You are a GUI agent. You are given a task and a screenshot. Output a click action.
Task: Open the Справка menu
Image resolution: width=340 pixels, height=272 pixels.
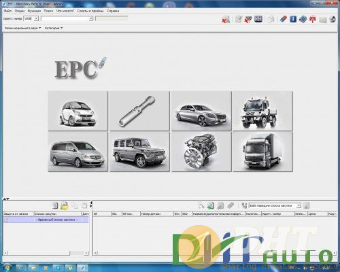tap(113, 11)
